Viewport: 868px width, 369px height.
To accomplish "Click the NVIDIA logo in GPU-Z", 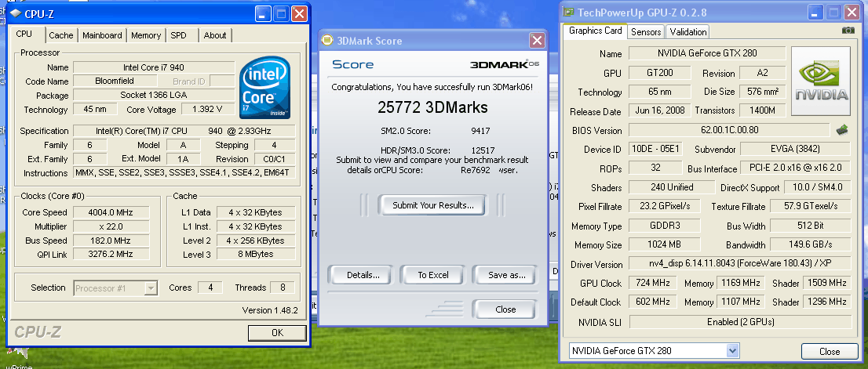I will 820,81.
